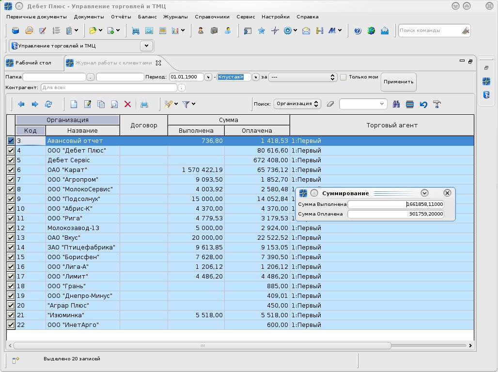The height and width of the screenshot is (372, 498).
Task: Expand the filter funnel dropdown arrow
Action: pyautogui.click(x=193, y=104)
